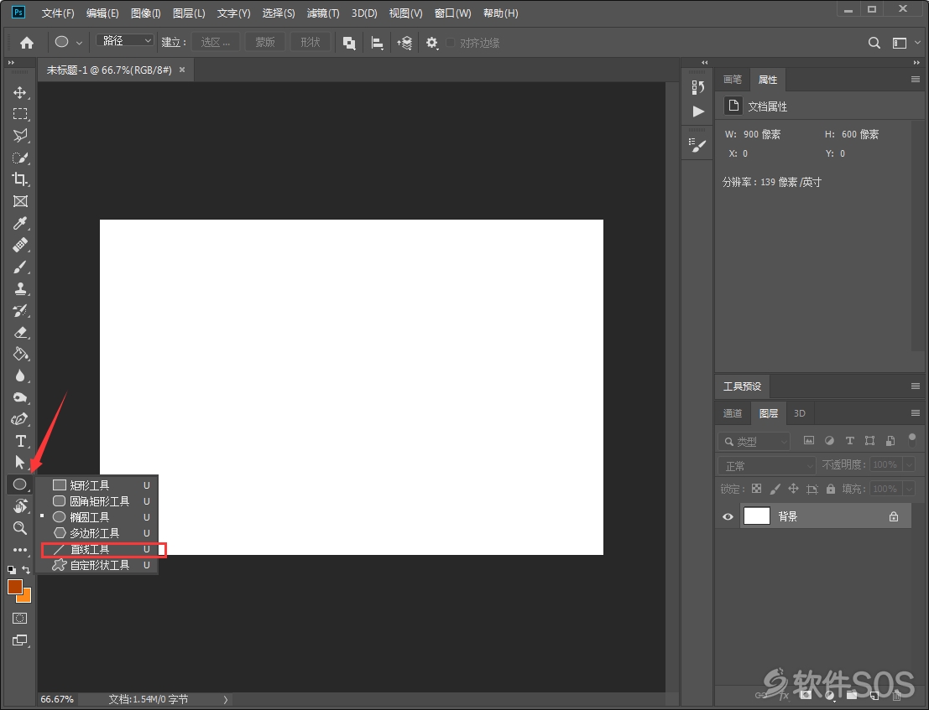Toggle type layer filter
Image resolution: width=929 pixels, height=710 pixels.
coord(849,440)
